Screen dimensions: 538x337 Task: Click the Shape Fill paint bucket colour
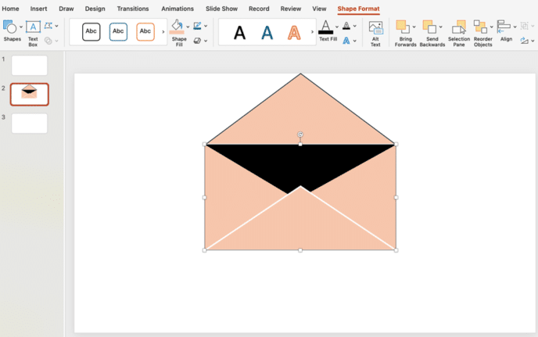click(178, 27)
